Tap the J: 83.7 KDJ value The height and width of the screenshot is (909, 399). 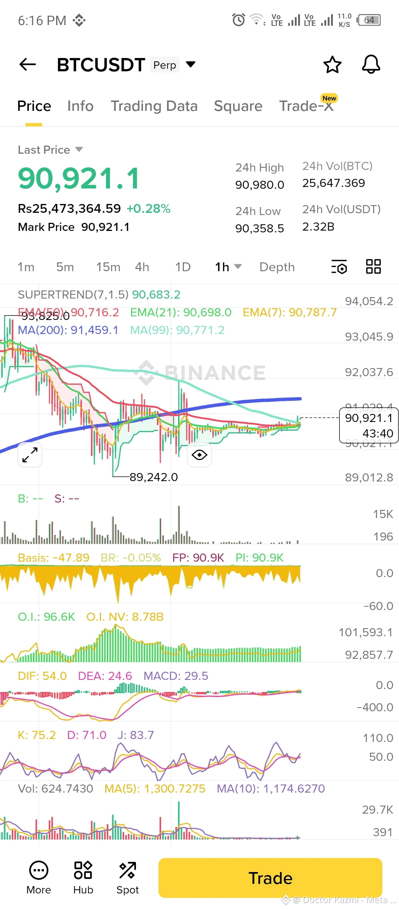136,735
